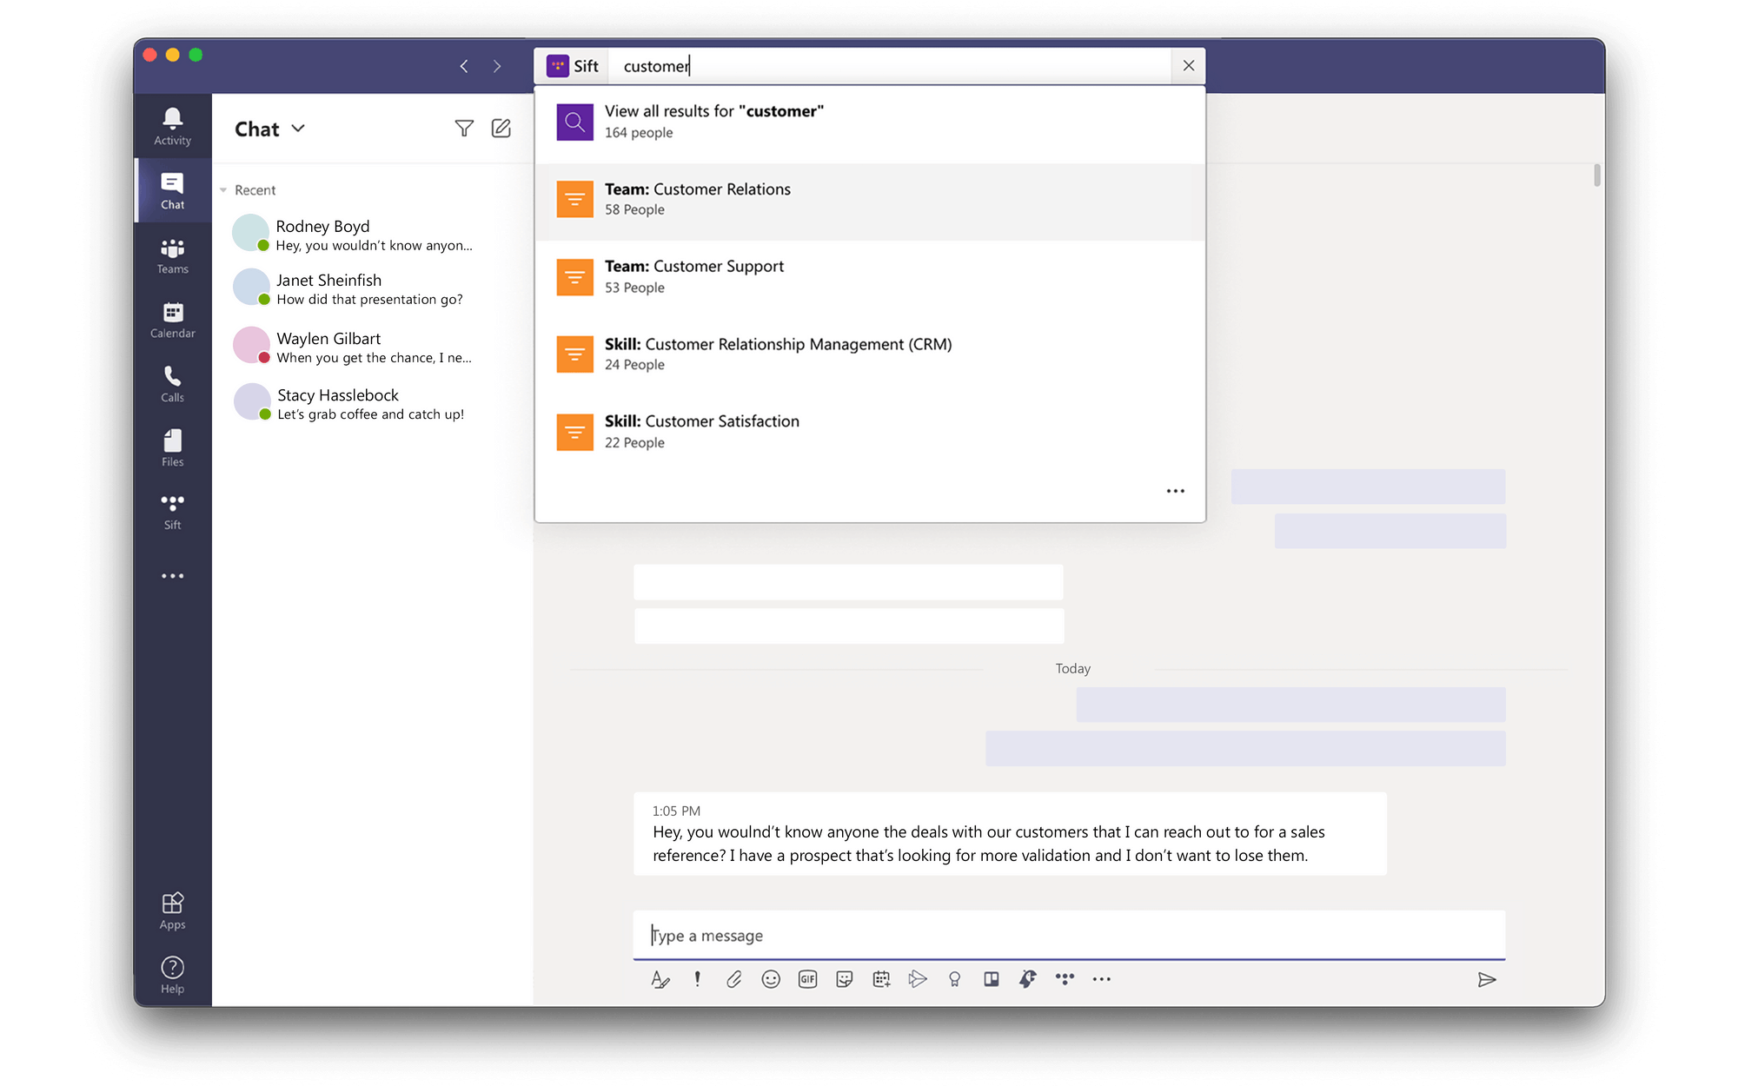Image resolution: width=1738 pixels, height=1086 pixels.
Task: Mark the message as important
Action: [697, 979]
